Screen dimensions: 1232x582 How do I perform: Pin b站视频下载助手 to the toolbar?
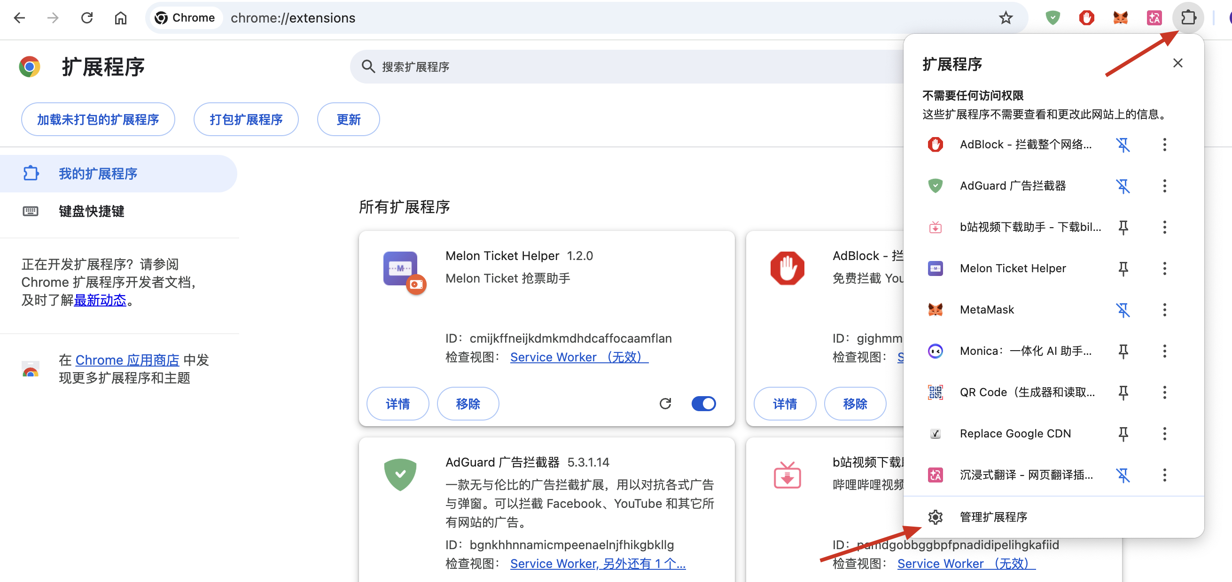coord(1123,227)
